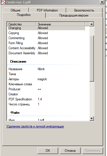The height and width of the screenshot is (156, 107).
Task: Click the Описание section header
Action: click(18, 62)
